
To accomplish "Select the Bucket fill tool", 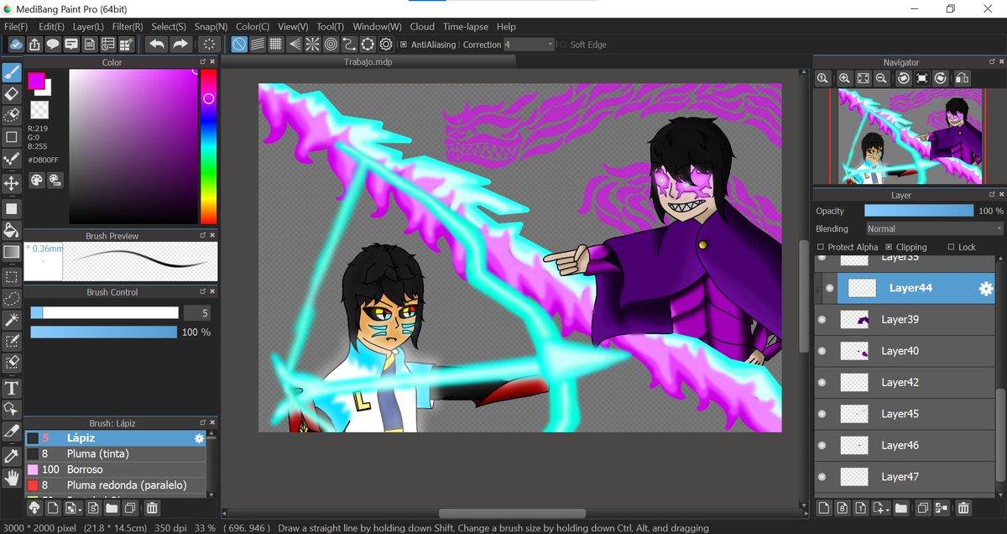I will click(x=12, y=230).
